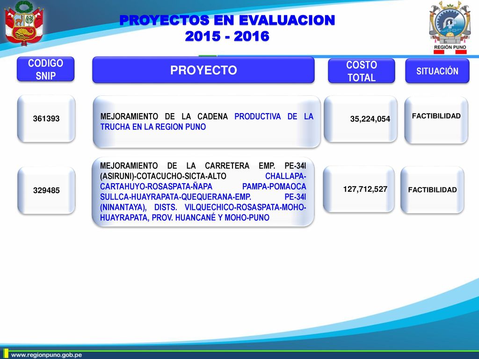Click the Región Puno logo
This screenshot has width=479, height=359.
click(x=450, y=28)
